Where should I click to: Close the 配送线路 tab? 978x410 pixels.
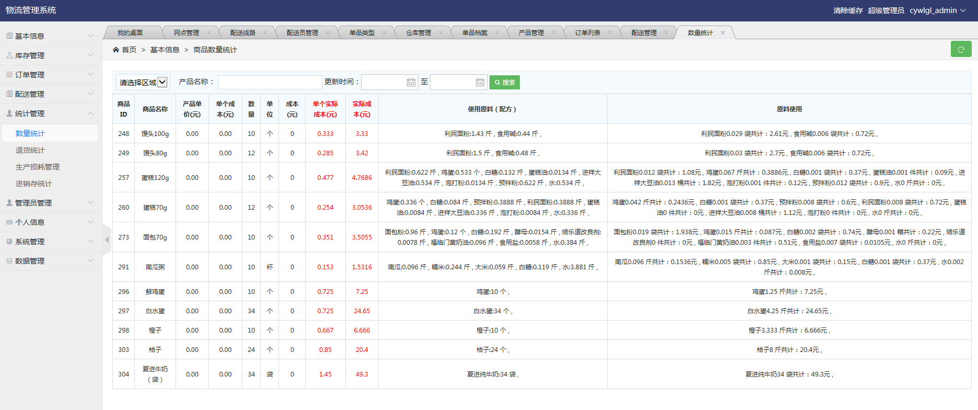point(265,32)
